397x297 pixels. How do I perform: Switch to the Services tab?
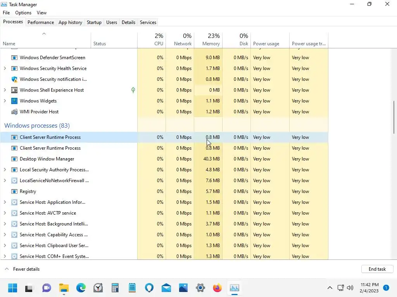(148, 22)
